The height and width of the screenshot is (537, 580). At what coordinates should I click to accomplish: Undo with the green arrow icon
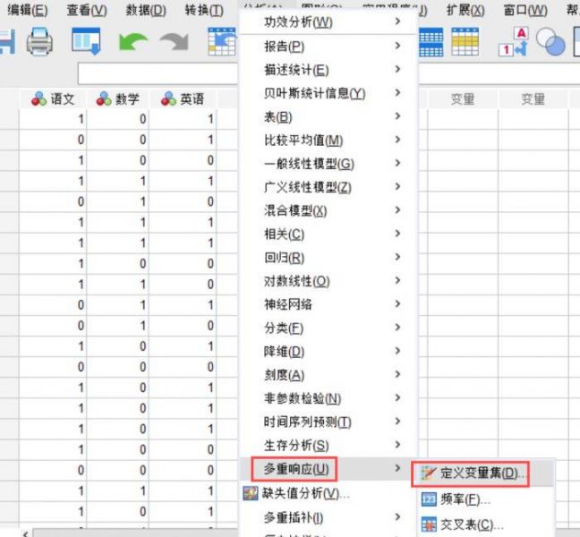click(x=132, y=42)
